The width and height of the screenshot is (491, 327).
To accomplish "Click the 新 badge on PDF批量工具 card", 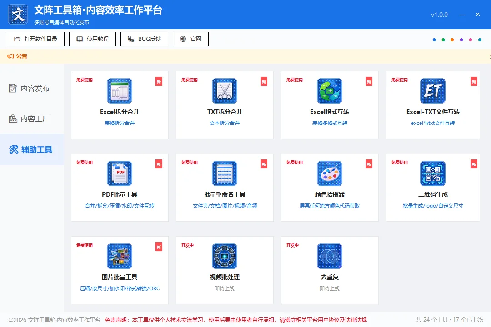I will [x=159, y=164].
